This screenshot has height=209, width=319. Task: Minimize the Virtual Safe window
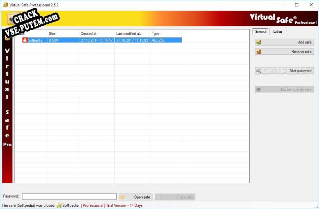(x=282, y=5)
